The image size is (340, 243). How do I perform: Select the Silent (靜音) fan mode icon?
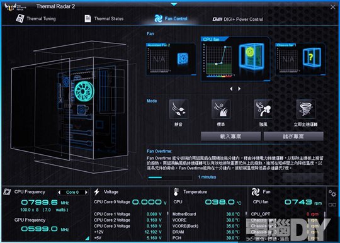click(178, 109)
